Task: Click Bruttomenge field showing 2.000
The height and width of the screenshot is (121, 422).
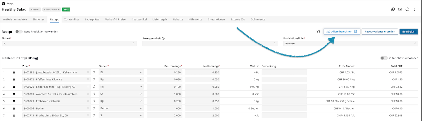Action: (x=165, y=115)
